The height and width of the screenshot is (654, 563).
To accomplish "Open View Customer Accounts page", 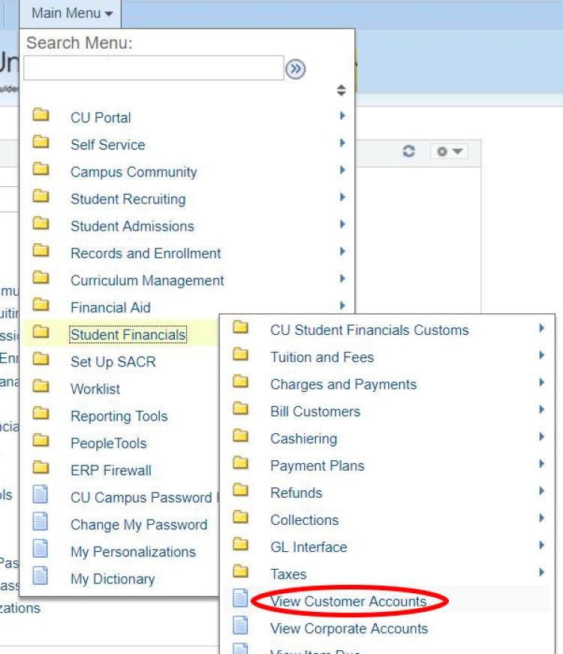I will coord(348,601).
